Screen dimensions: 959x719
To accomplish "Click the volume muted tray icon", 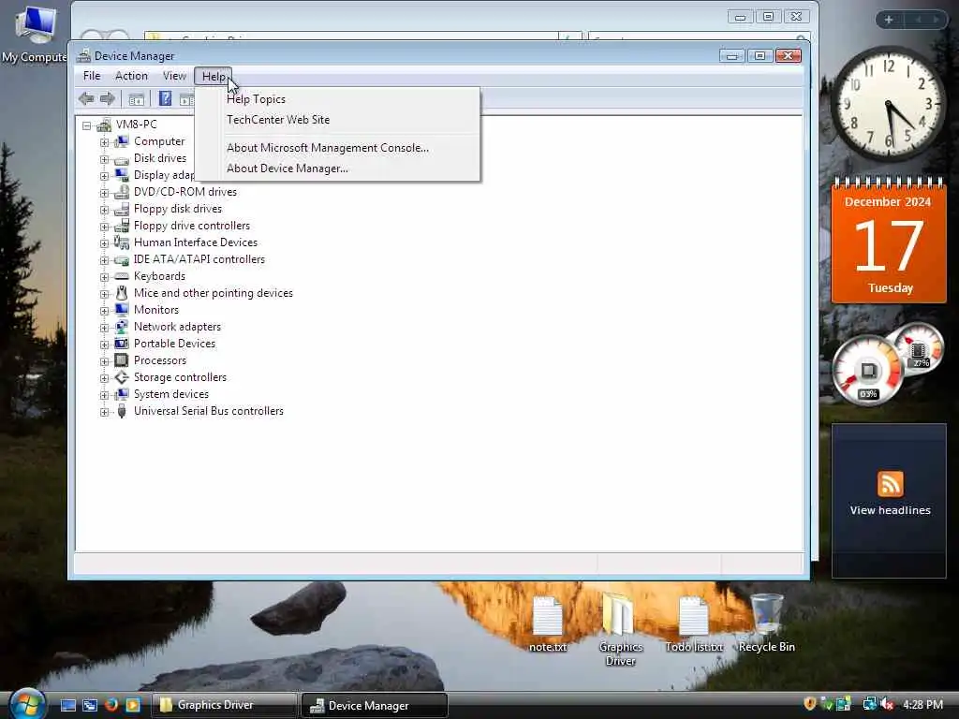I will [887, 704].
